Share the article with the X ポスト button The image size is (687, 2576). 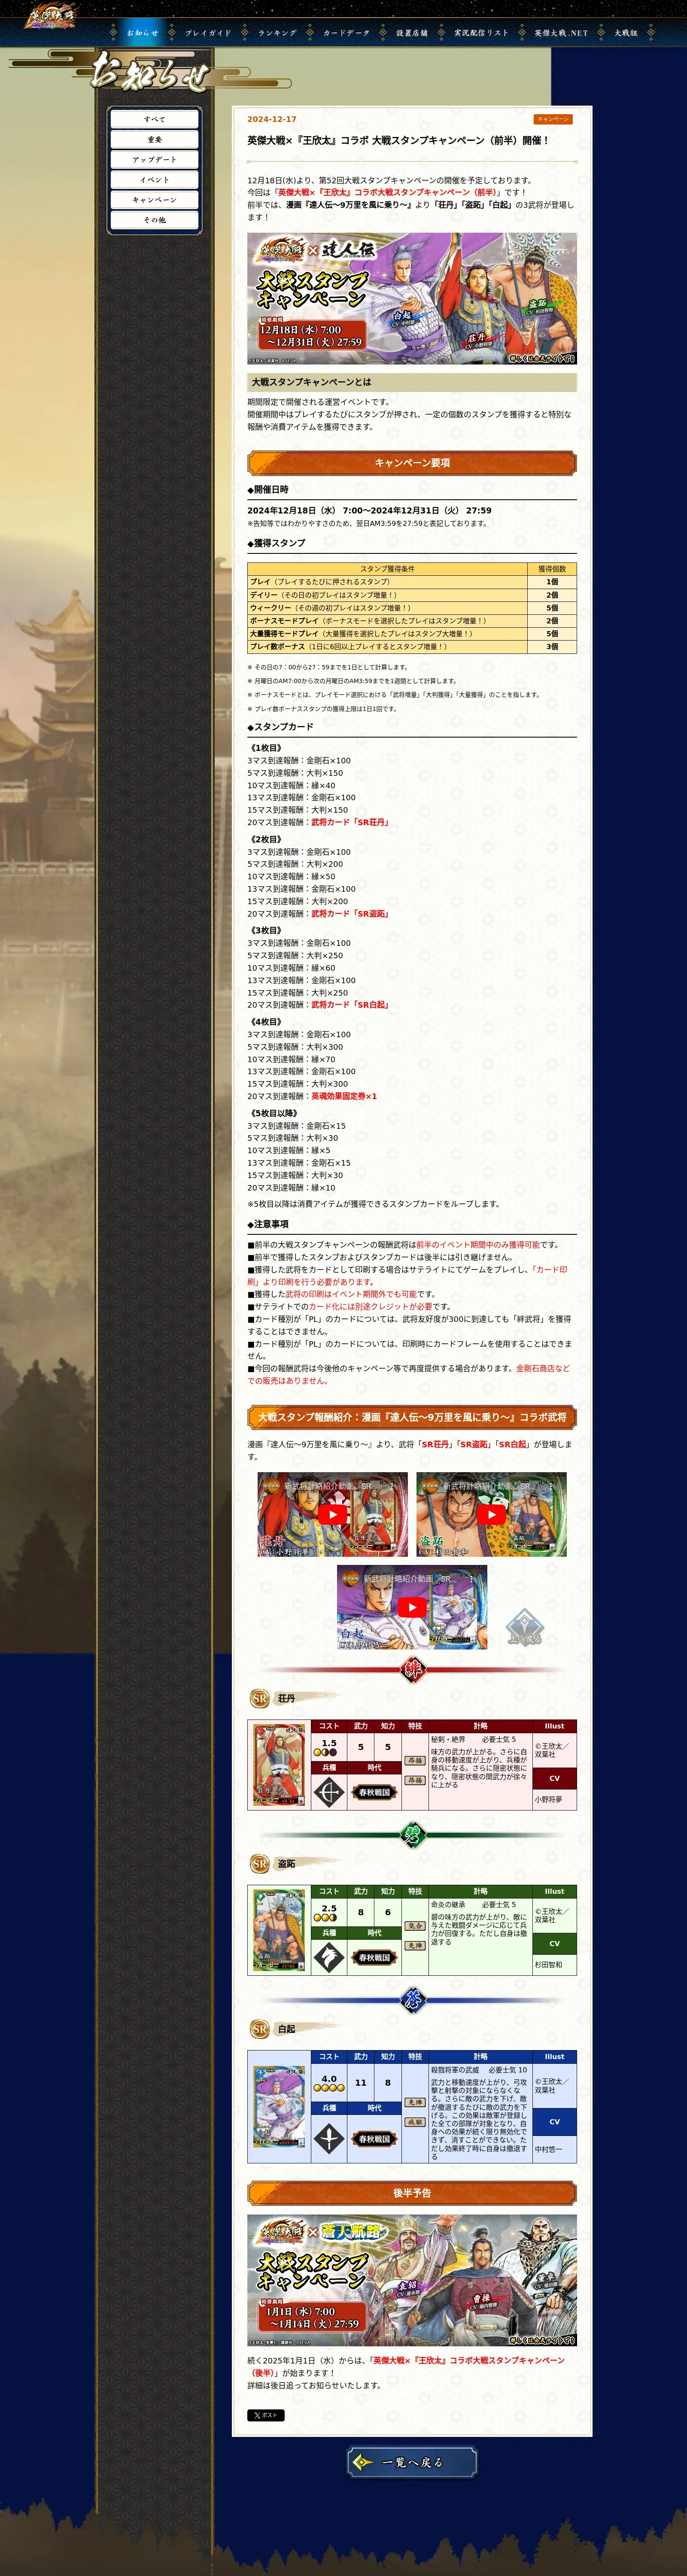(266, 2415)
